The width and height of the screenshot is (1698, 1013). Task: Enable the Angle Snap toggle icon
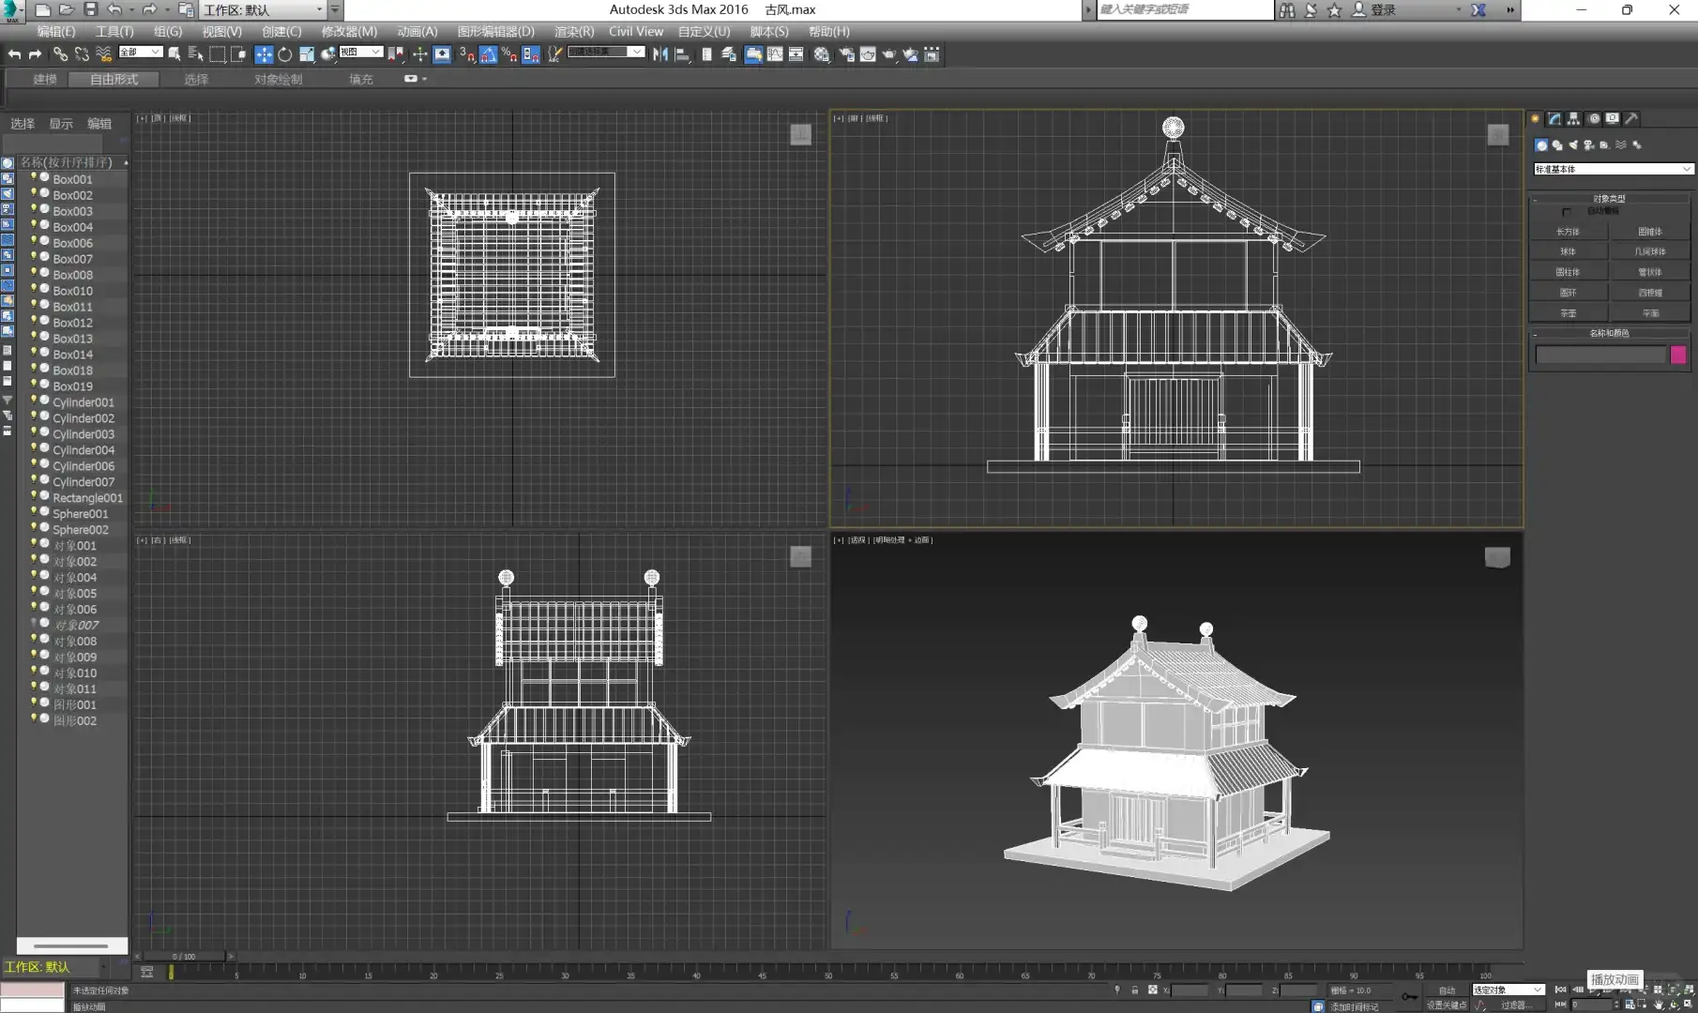point(488,54)
